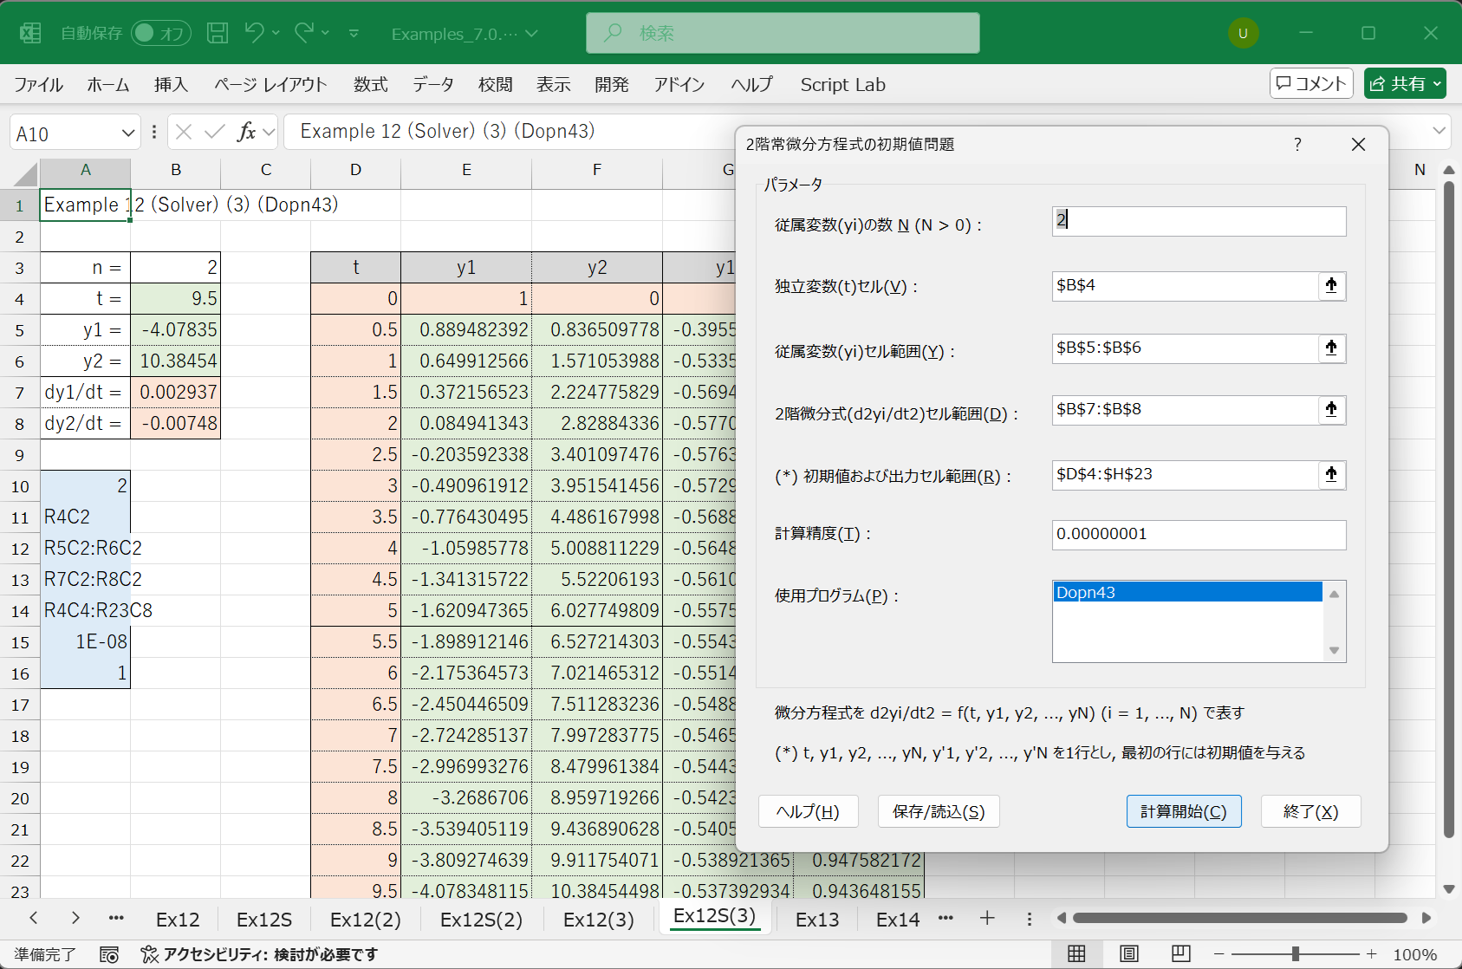Switch to Page Break Preview view

[x=1180, y=954]
